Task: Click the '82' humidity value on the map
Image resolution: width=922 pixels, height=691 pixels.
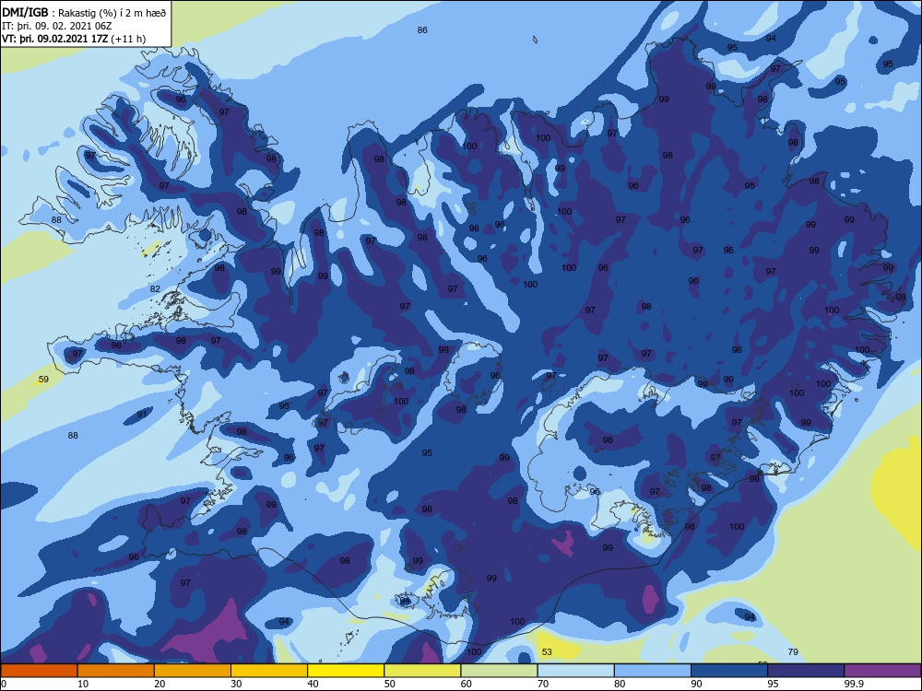Action: click(155, 289)
